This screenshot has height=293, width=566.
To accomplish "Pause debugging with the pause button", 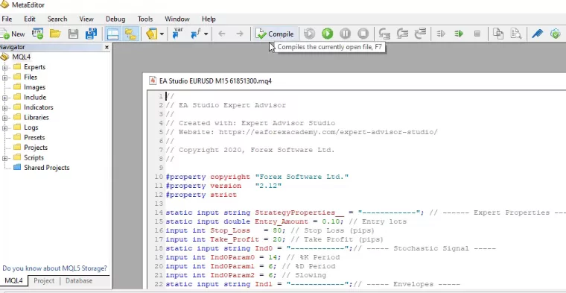I will pos(345,34).
